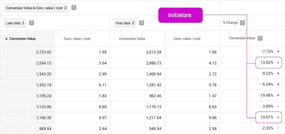This screenshot has height=134, width=285.
Task: Click gray up arrow next to 3.89%
Action: coord(278,106)
